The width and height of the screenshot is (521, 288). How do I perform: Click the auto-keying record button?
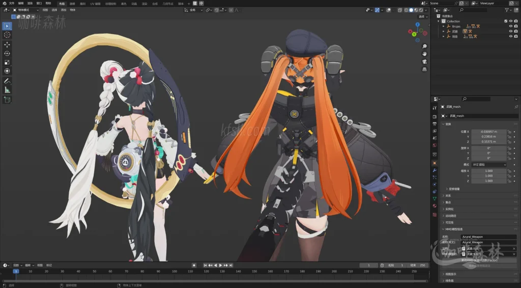194,266
